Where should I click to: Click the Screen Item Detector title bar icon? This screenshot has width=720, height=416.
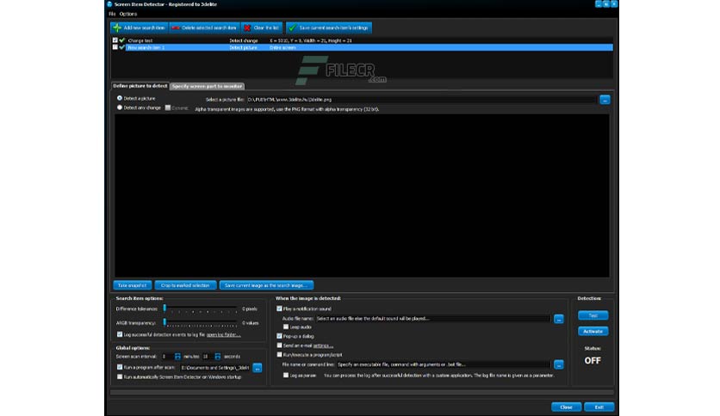(x=109, y=4)
